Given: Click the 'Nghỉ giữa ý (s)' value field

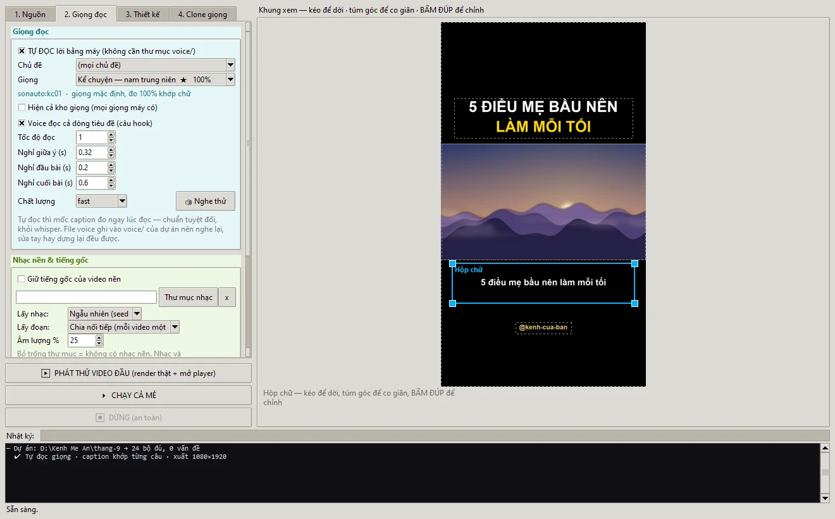Looking at the screenshot, I should 92,153.
